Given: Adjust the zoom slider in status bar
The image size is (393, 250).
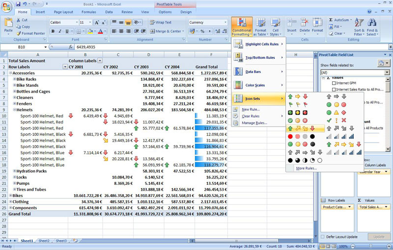Looking at the screenshot, I should point(371,247).
